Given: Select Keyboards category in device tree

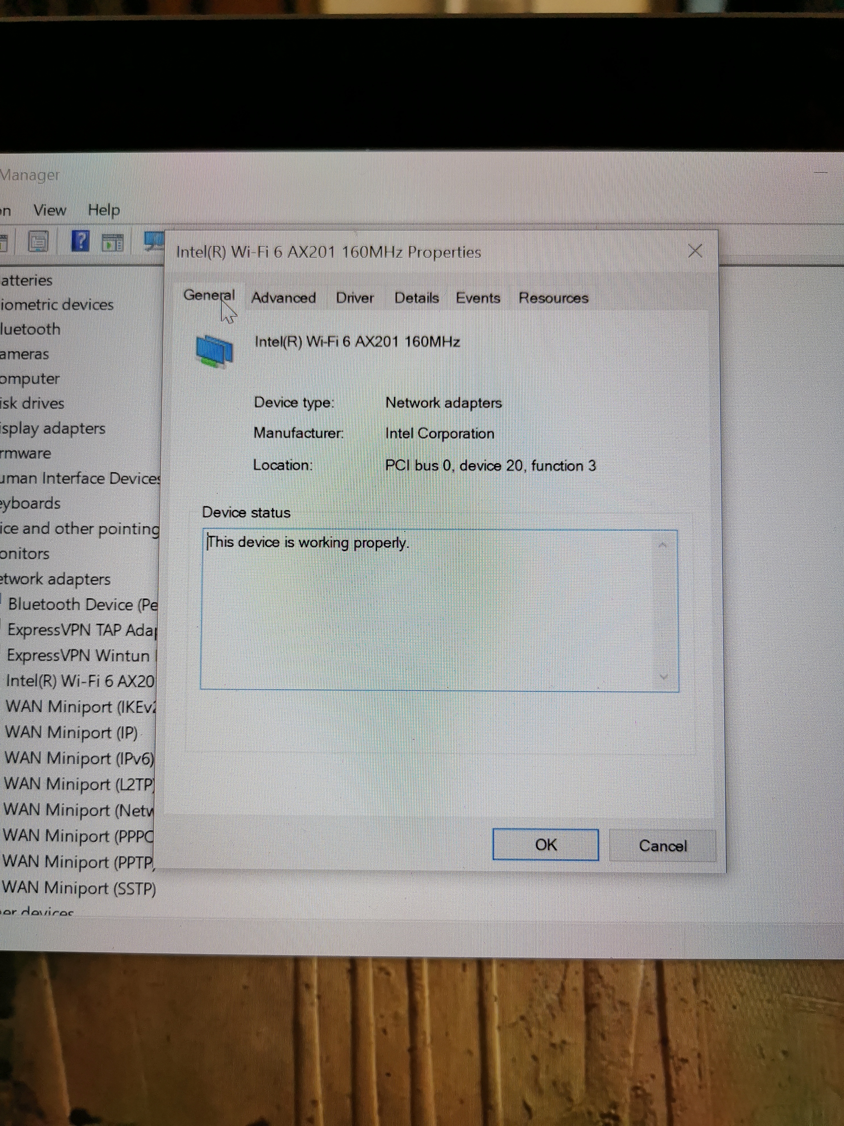Looking at the screenshot, I should point(31,503).
